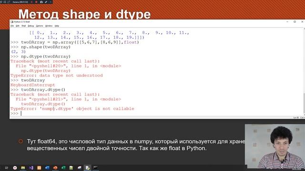The width and height of the screenshot is (305, 171).
Task: Open the green document app left of the white bird icon
Action: (x=71, y=168)
